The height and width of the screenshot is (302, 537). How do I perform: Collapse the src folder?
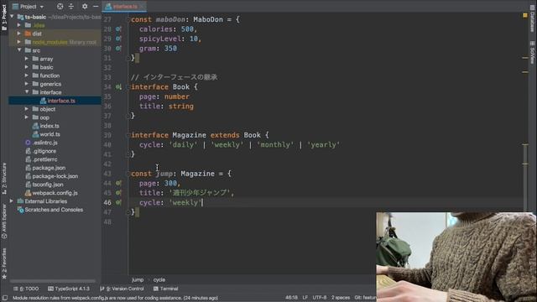(19, 50)
